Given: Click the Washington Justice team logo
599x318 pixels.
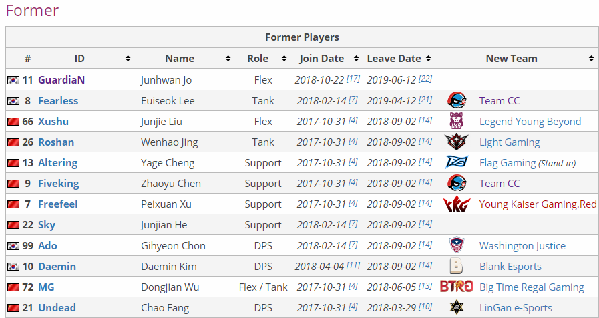Looking at the screenshot, I should pos(457,245).
